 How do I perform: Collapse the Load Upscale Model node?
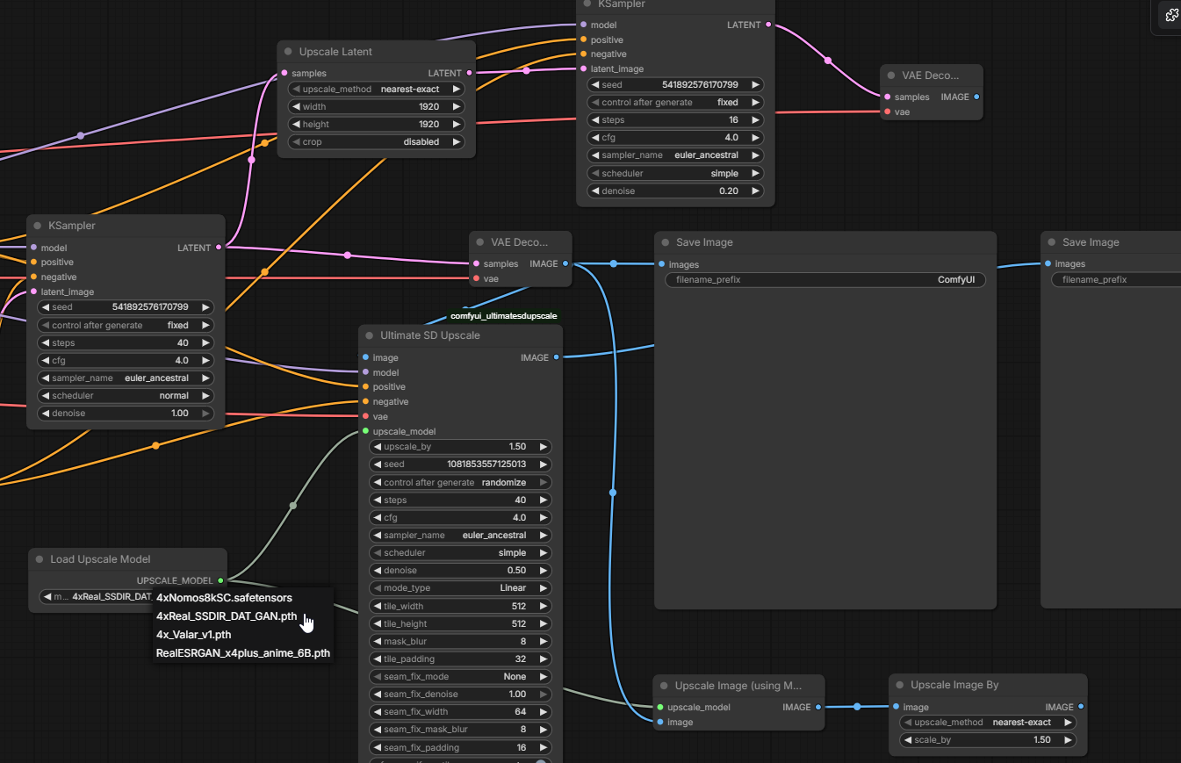point(39,559)
